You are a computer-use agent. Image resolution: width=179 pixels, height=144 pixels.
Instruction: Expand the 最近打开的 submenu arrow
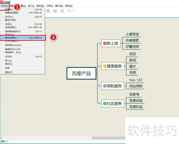click(x=43, y=20)
